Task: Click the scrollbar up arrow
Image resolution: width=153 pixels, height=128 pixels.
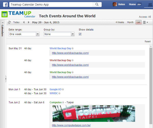Action: [x=151, y=46]
